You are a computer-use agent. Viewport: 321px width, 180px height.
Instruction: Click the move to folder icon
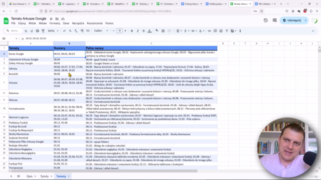pyautogui.click(x=57, y=19)
